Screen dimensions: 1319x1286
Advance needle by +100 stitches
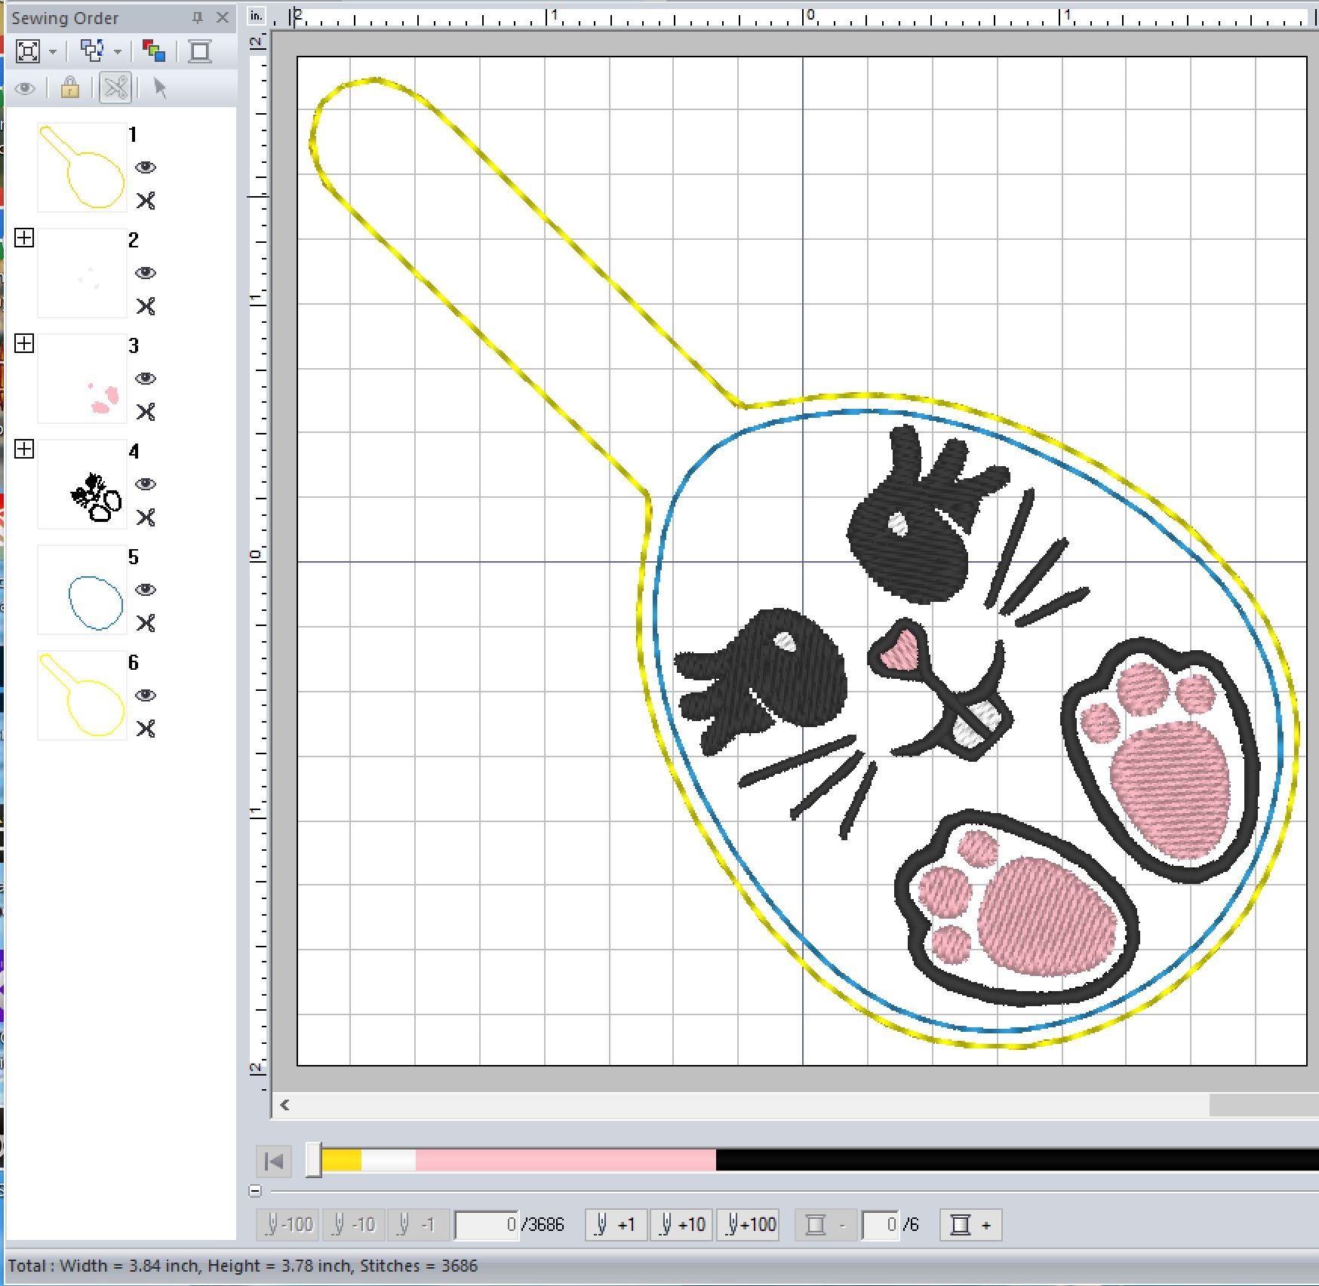point(752,1224)
